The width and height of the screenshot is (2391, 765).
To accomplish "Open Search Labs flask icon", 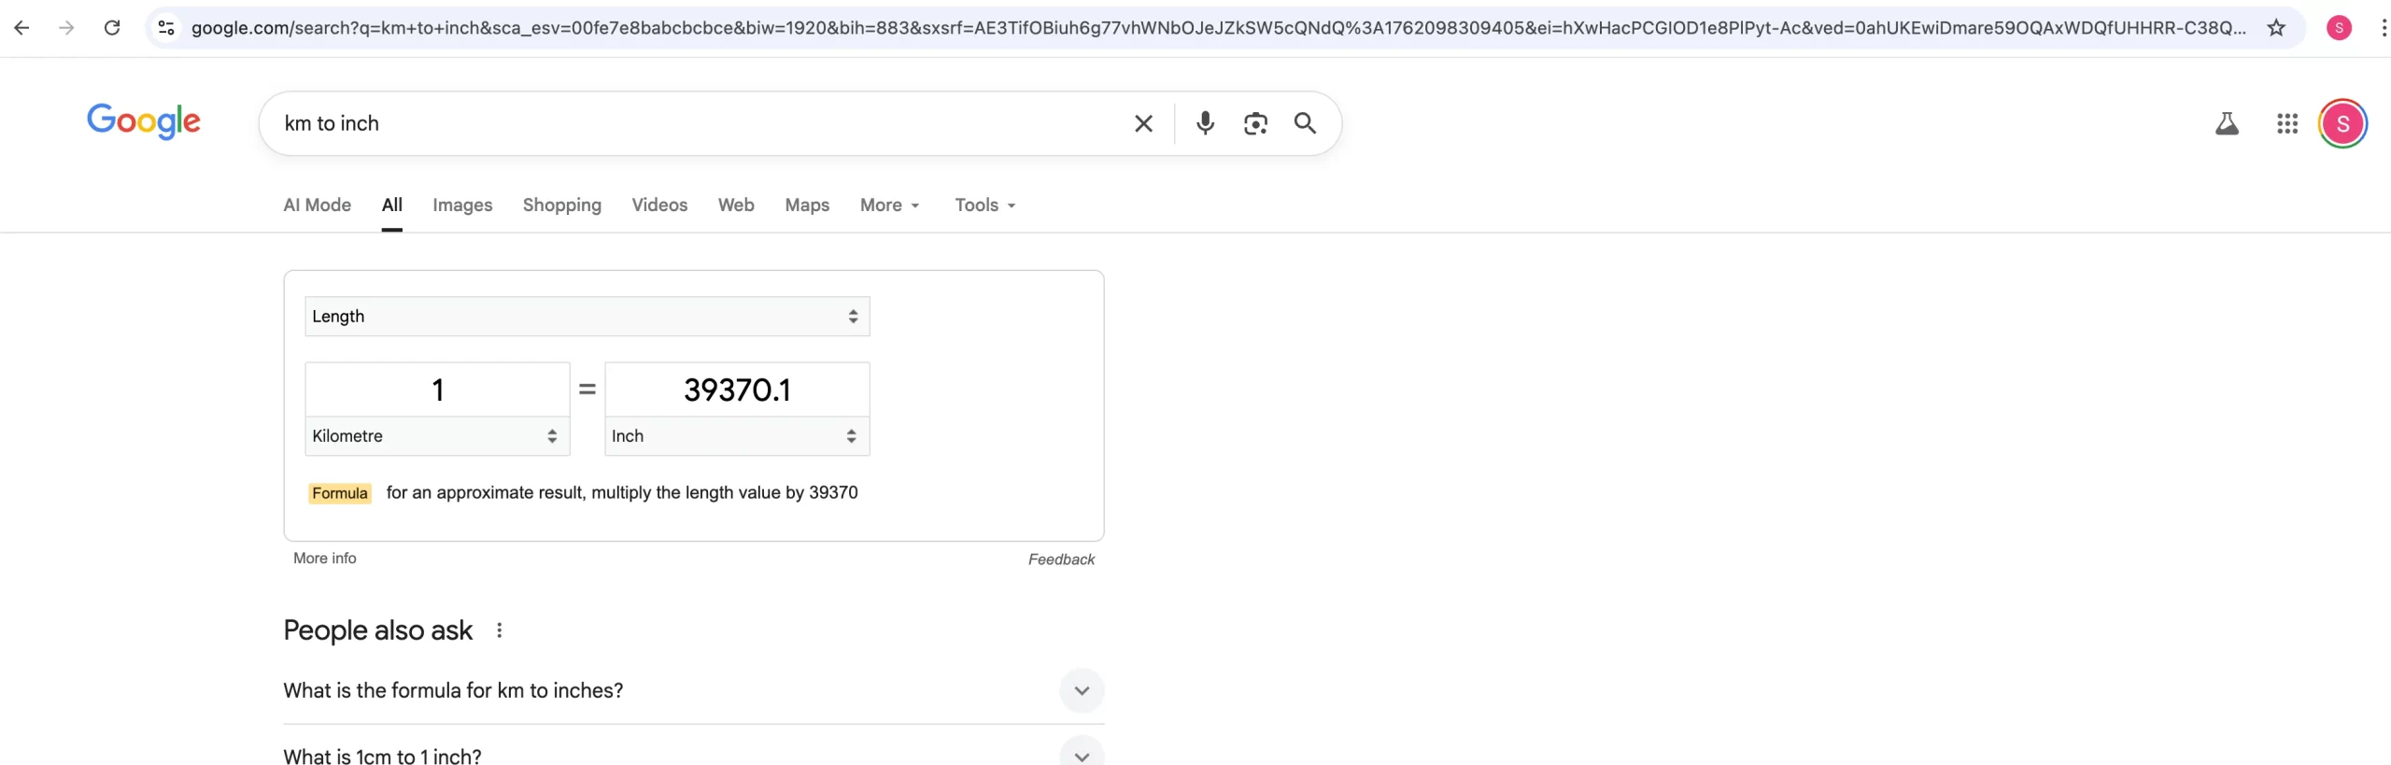I will [x=2227, y=123].
